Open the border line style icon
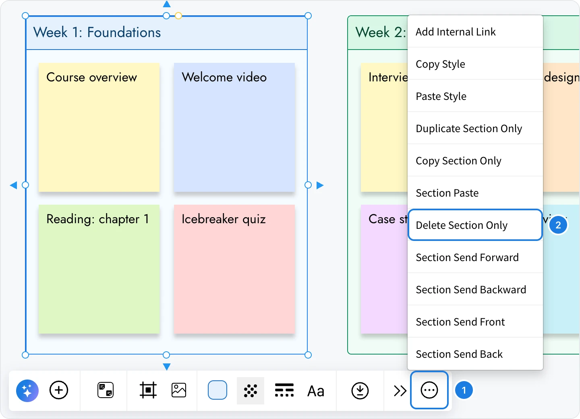 [284, 390]
